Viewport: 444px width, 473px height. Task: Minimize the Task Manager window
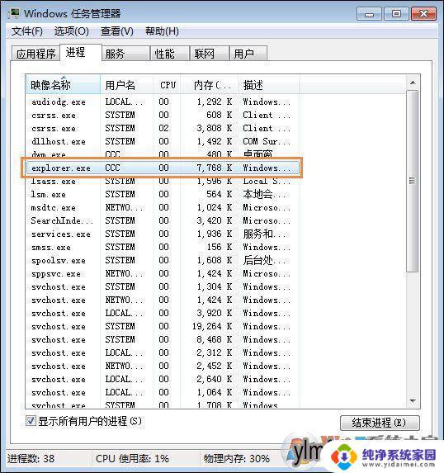click(369, 14)
